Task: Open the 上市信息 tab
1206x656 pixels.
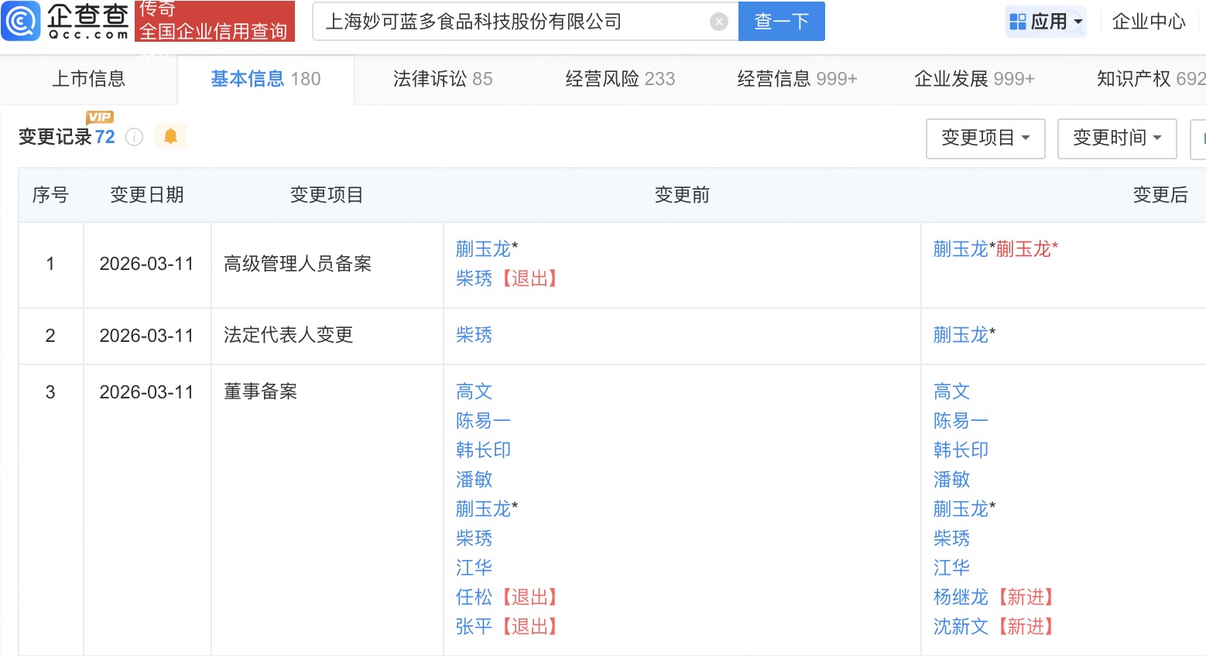Action: (88, 79)
